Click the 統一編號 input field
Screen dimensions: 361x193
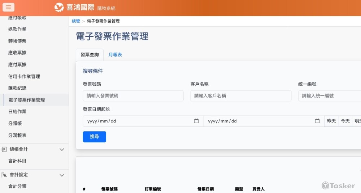[x=329, y=96]
